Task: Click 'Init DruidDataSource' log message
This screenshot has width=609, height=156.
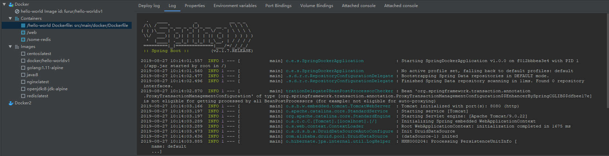Action: 428,132
